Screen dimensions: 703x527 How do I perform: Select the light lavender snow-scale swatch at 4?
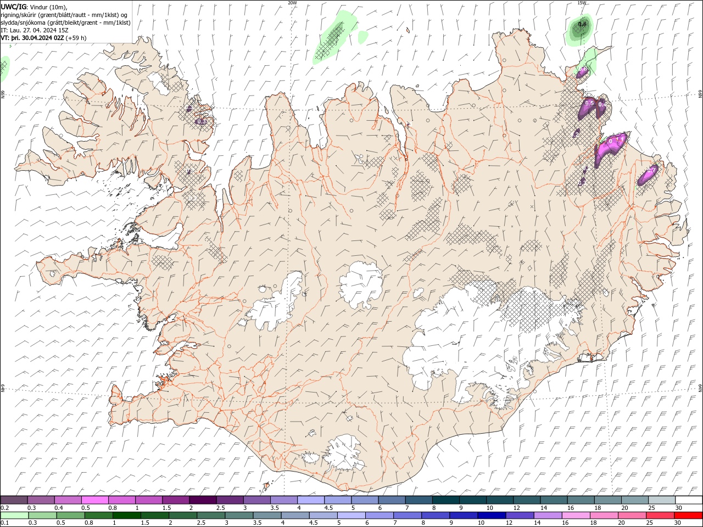pyautogui.click(x=310, y=500)
